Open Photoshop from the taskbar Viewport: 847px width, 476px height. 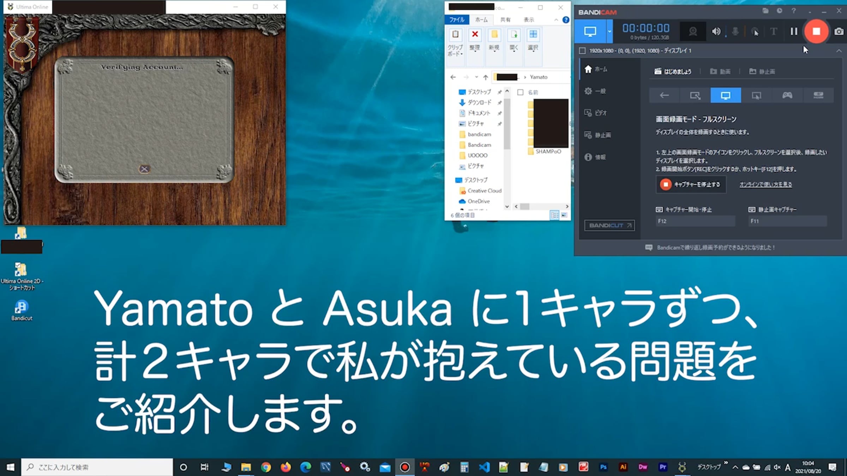[x=603, y=467]
